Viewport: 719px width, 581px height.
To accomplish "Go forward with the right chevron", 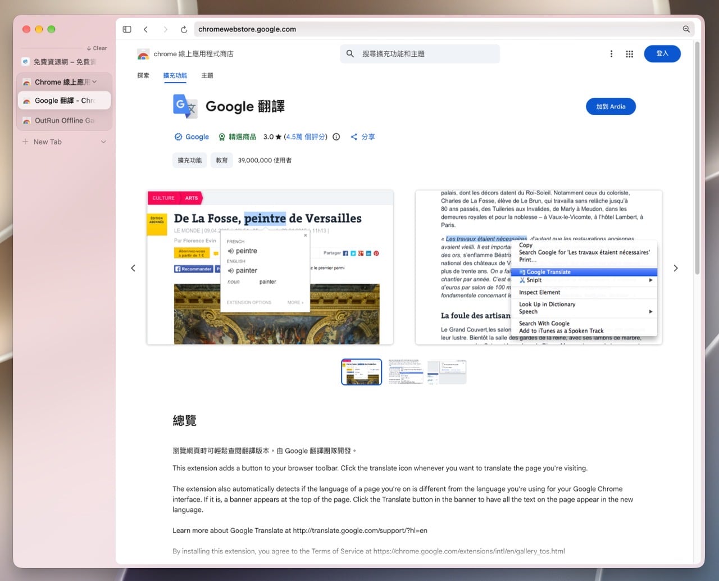I will click(x=165, y=29).
